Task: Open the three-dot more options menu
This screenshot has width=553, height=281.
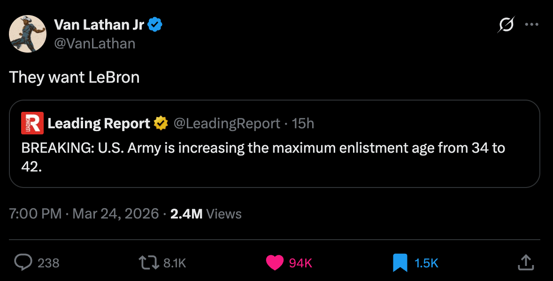Action: click(x=531, y=24)
